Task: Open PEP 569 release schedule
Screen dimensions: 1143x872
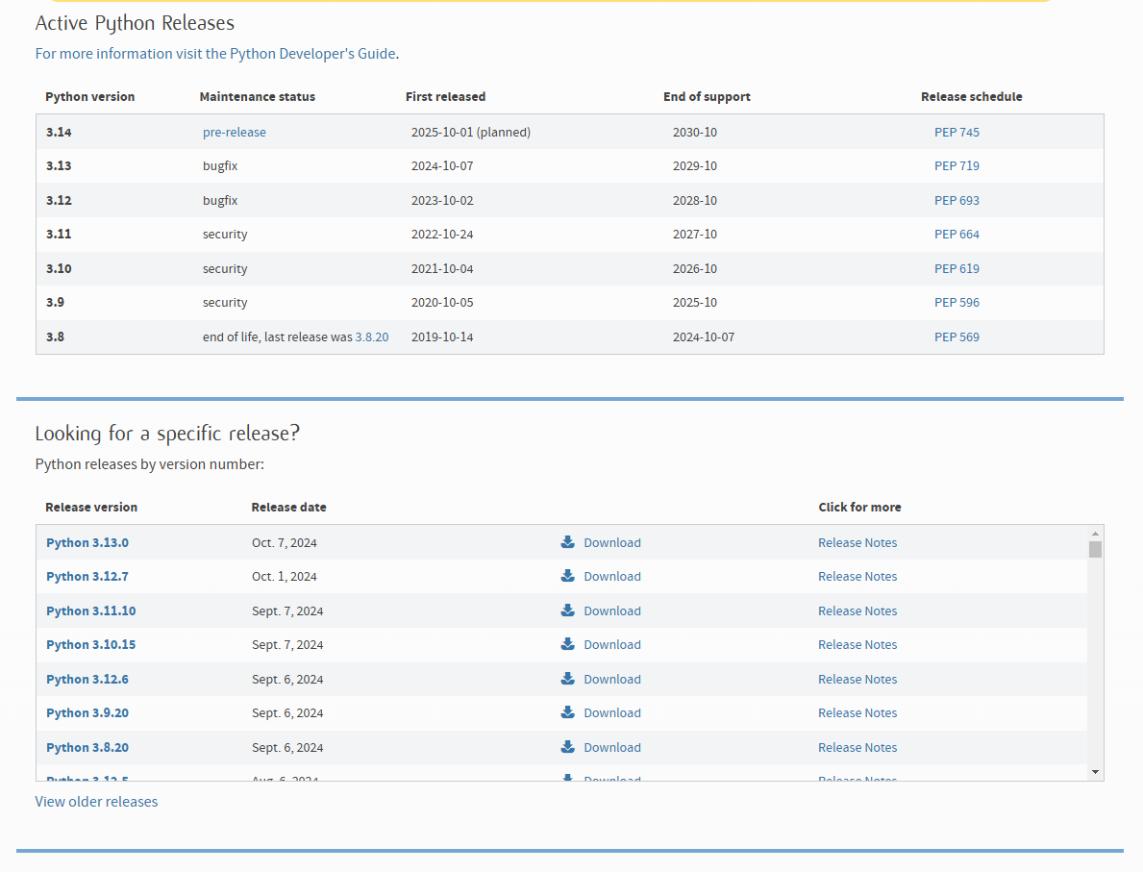Action: pos(957,336)
